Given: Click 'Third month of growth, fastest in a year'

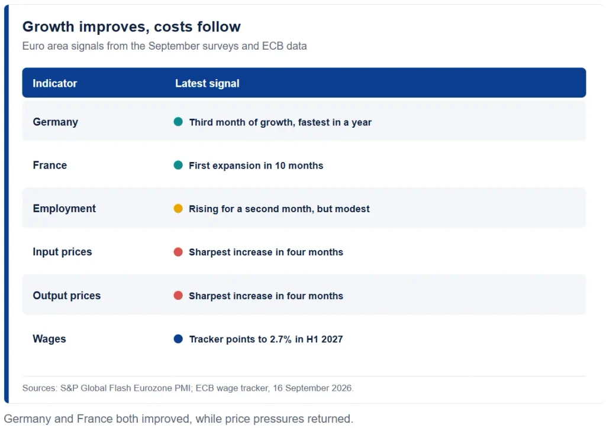Looking at the screenshot, I should [x=280, y=122].
